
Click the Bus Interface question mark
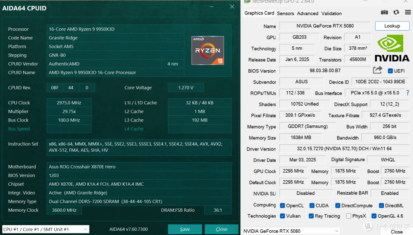click(x=408, y=92)
